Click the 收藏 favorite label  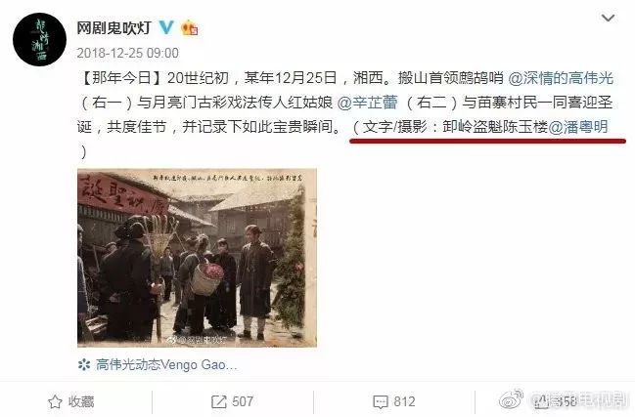(x=81, y=401)
